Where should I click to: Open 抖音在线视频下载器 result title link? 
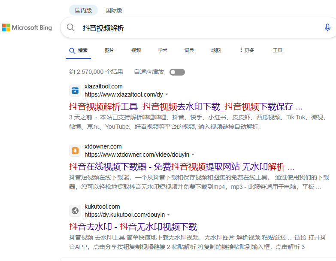click(x=182, y=167)
